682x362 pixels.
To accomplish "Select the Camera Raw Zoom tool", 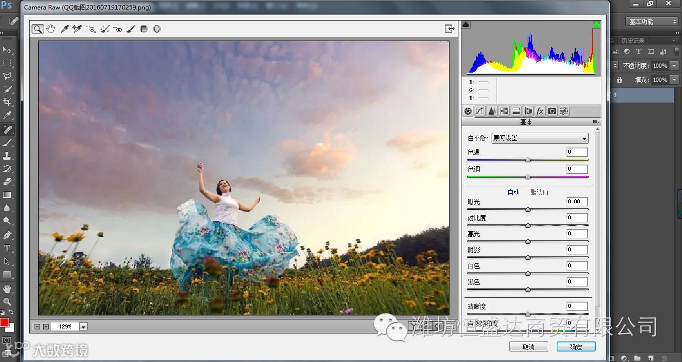I will 38,29.
